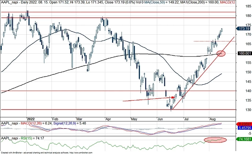Click the May month label on time axis
The width and height of the screenshot is (252, 154).
coord(134,119)
